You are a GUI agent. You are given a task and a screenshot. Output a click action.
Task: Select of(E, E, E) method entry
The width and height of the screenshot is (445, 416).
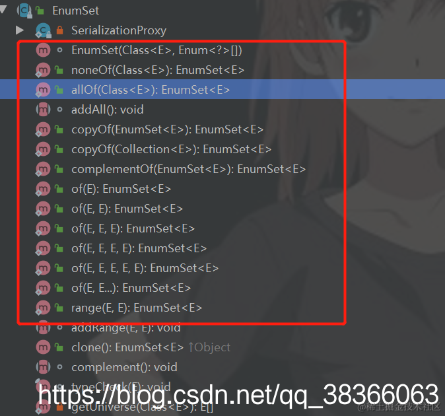pos(133,228)
